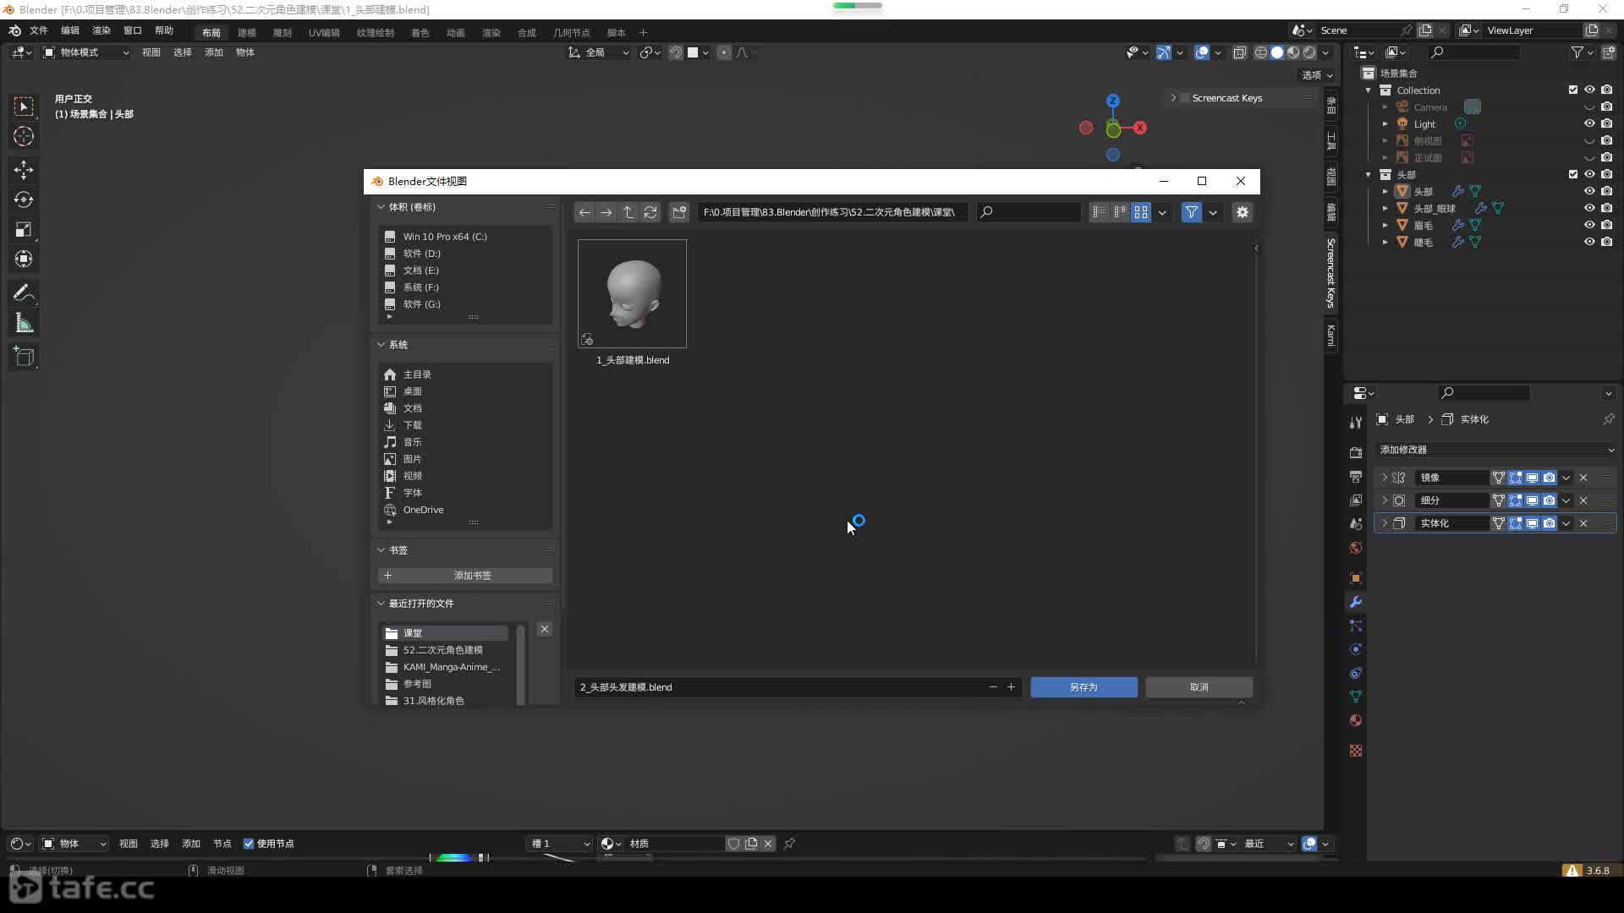1624x913 pixels.
Task: Open the 文件 menu
Action: [x=39, y=30]
